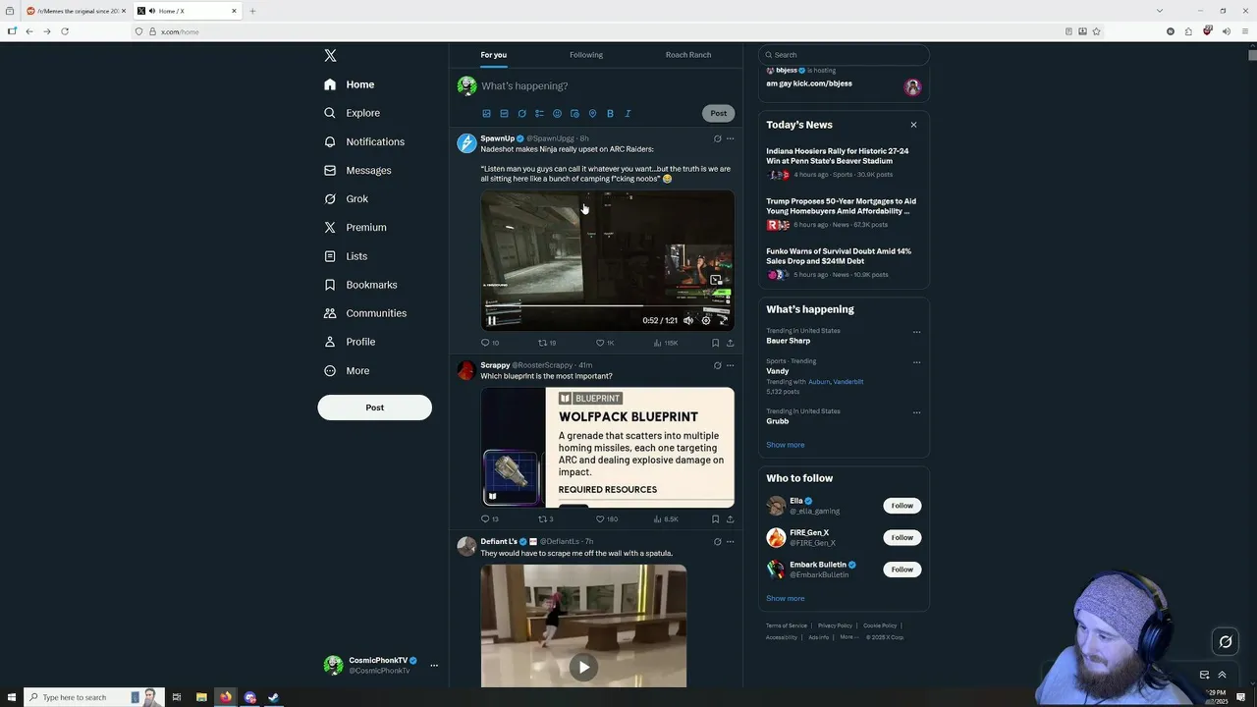
Task: Open Indiana Hoosiers news story
Action: (843, 162)
